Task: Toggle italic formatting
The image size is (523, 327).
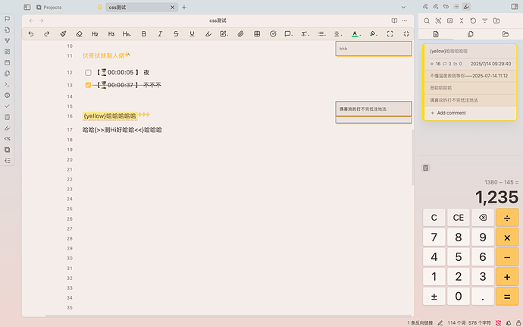Action: 160,33
